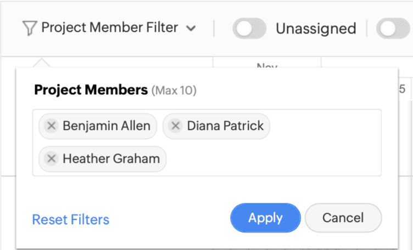Viewport: 413px width, 250px height.
Task: Click the (Max 10) hint text
Action: click(x=174, y=90)
